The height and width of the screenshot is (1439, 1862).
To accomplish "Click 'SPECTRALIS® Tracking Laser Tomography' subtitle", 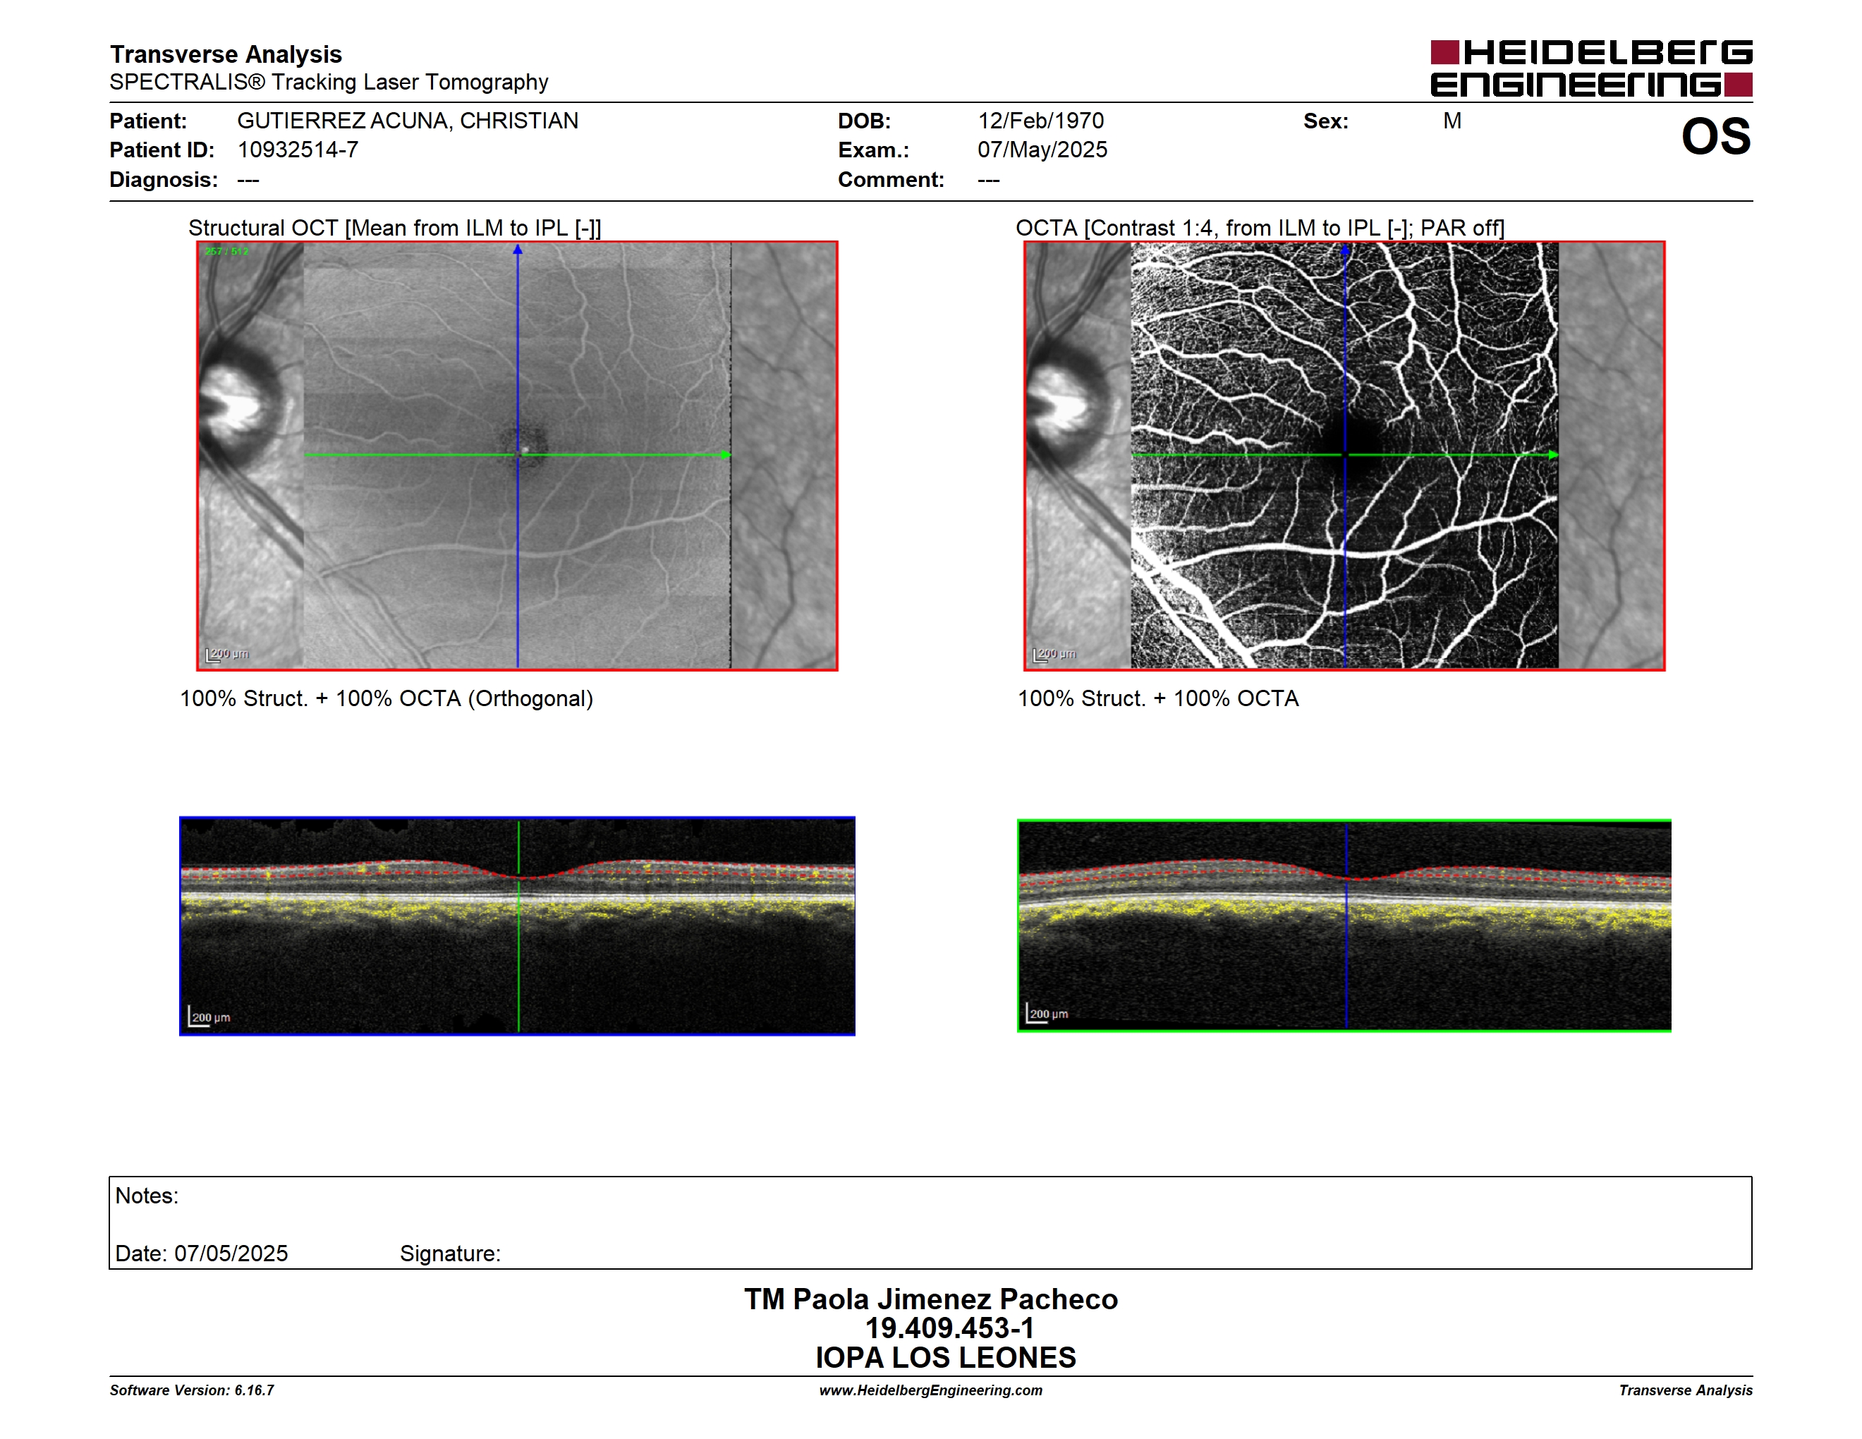I will pyautogui.click(x=329, y=82).
